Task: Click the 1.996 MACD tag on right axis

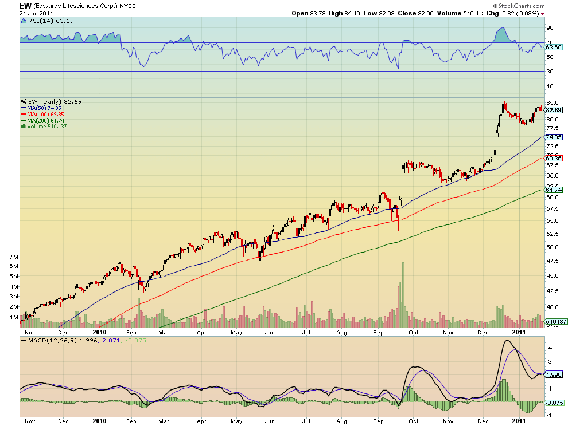Action: click(x=554, y=374)
